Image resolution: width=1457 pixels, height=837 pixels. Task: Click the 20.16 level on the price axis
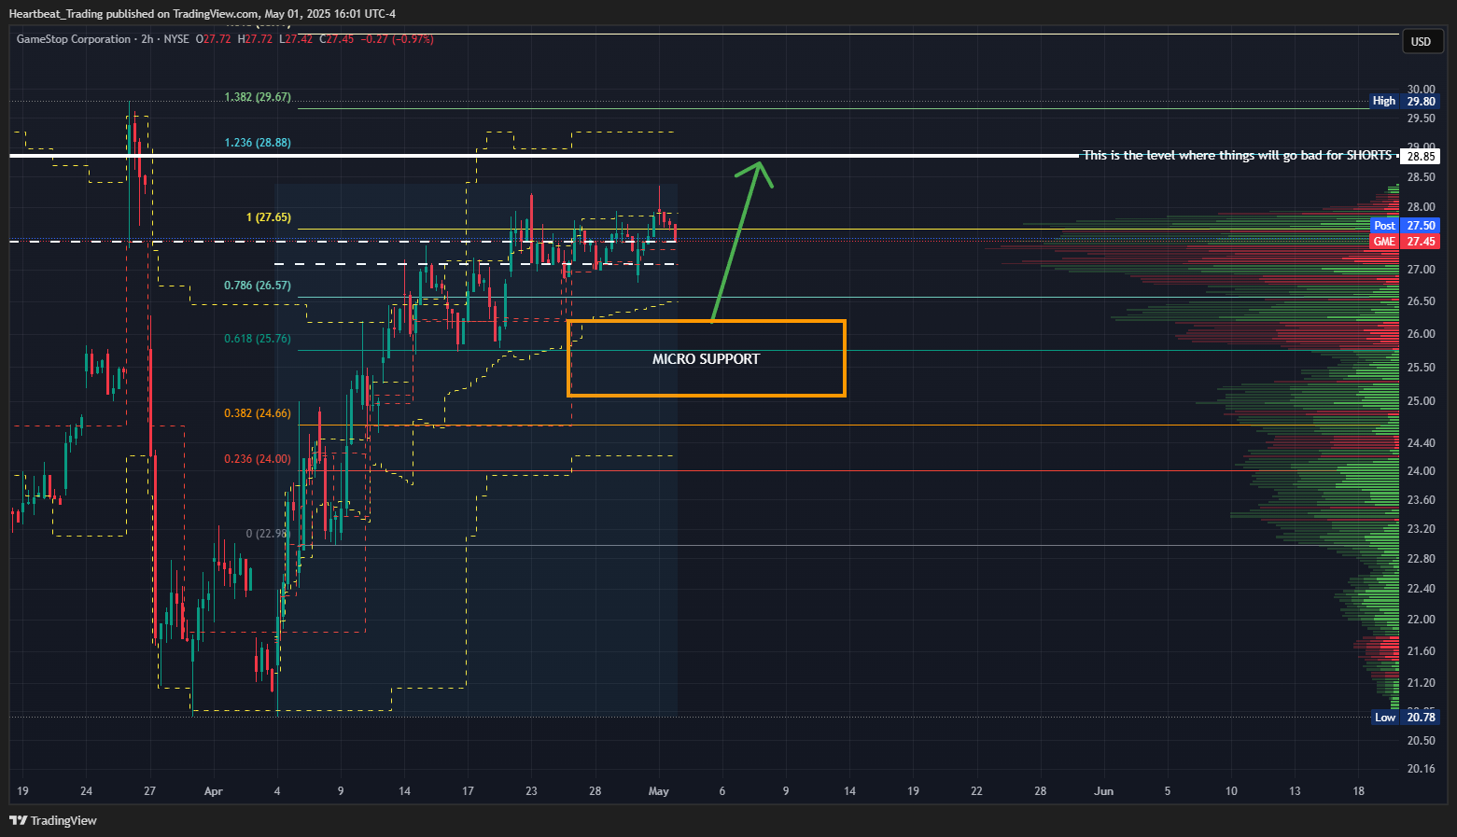point(1422,769)
